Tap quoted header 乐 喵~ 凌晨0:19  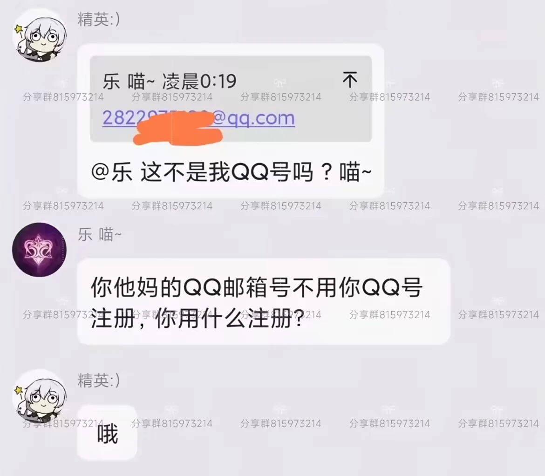169,82
